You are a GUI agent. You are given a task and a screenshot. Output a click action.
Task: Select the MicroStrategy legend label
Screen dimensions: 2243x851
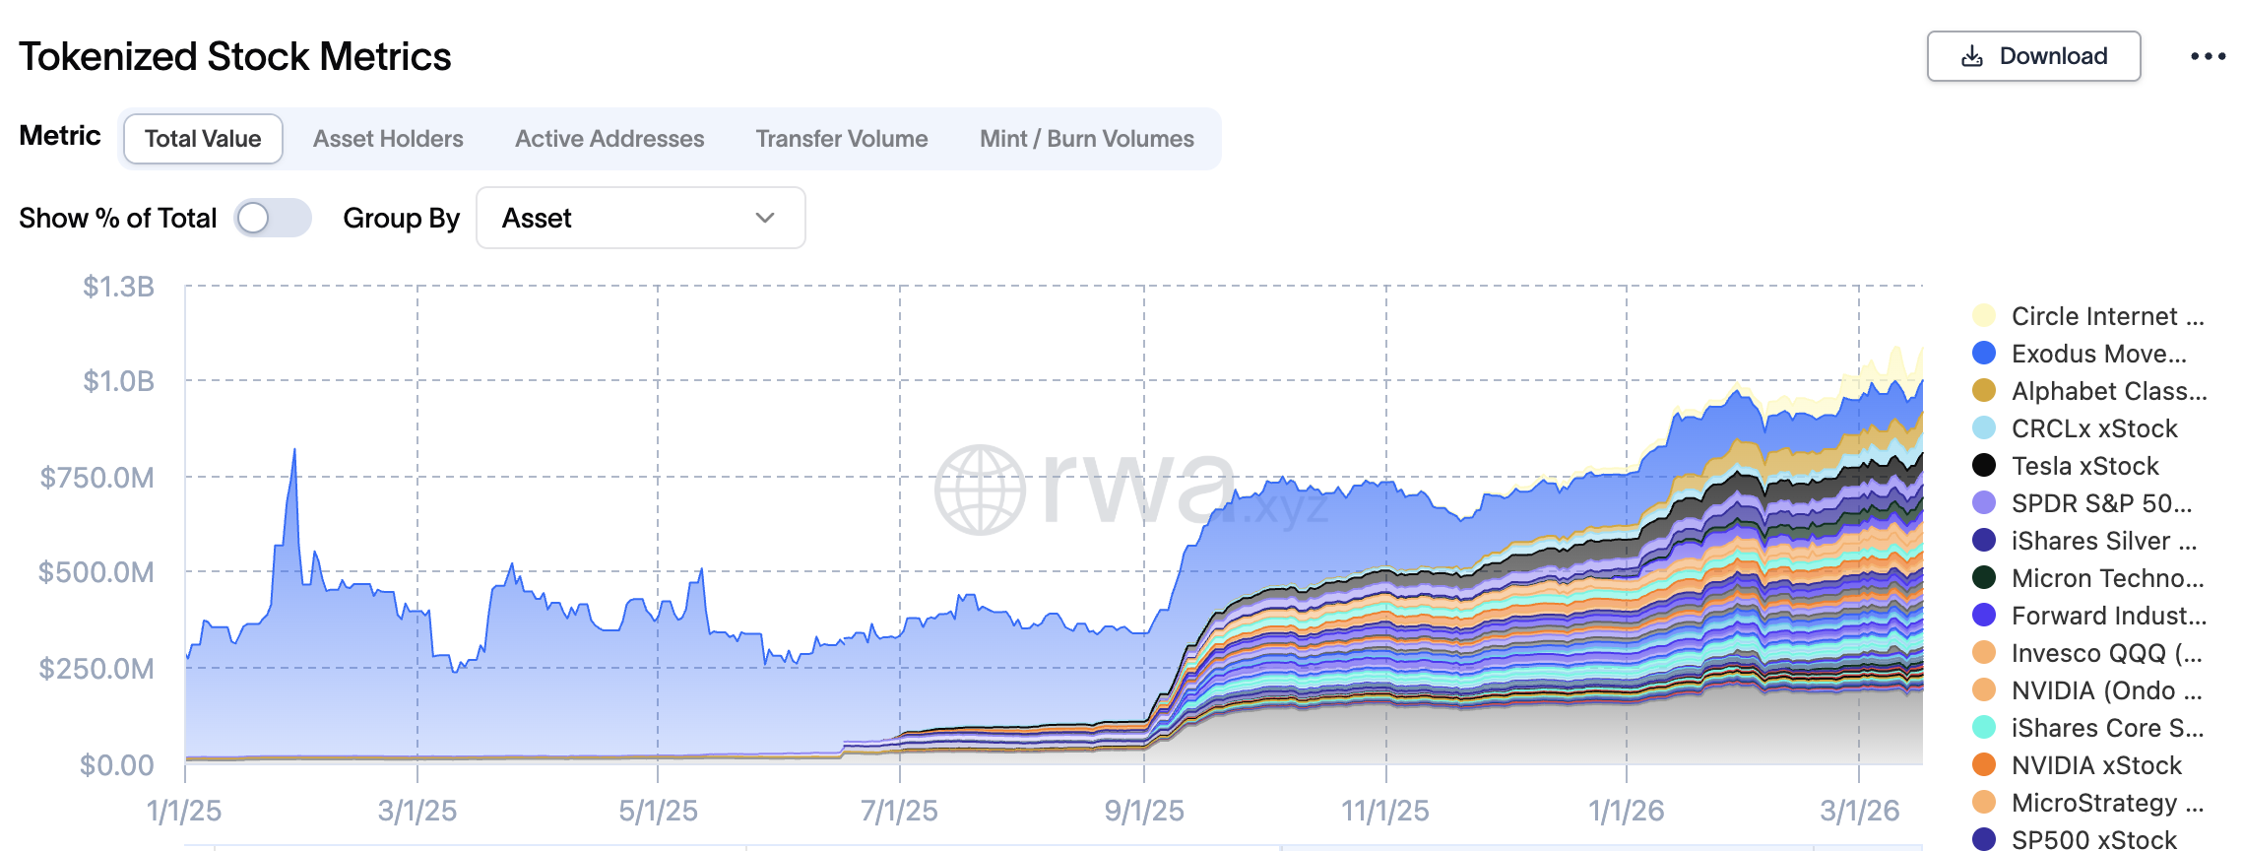[x=2108, y=803]
